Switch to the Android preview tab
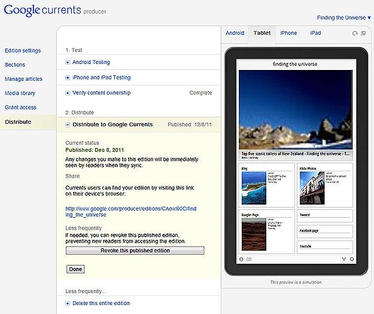This screenshot has height=314, width=374. pyautogui.click(x=235, y=33)
